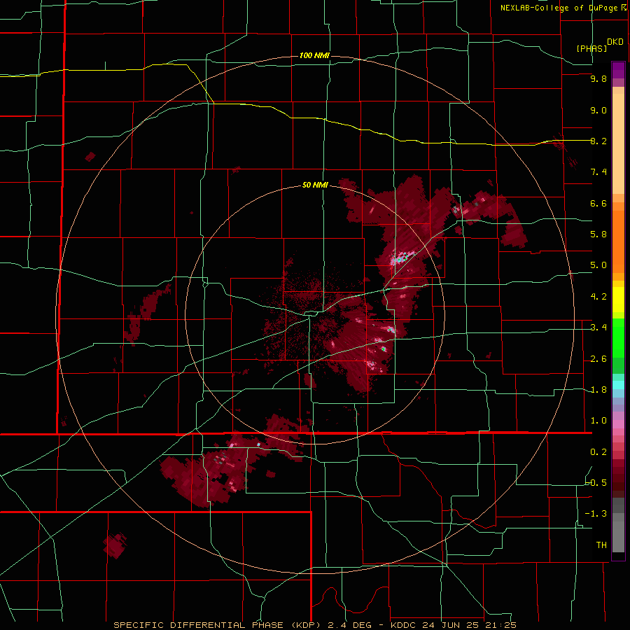
Task: Click the 100 NMI range ring label
Action: pos(314,55)
